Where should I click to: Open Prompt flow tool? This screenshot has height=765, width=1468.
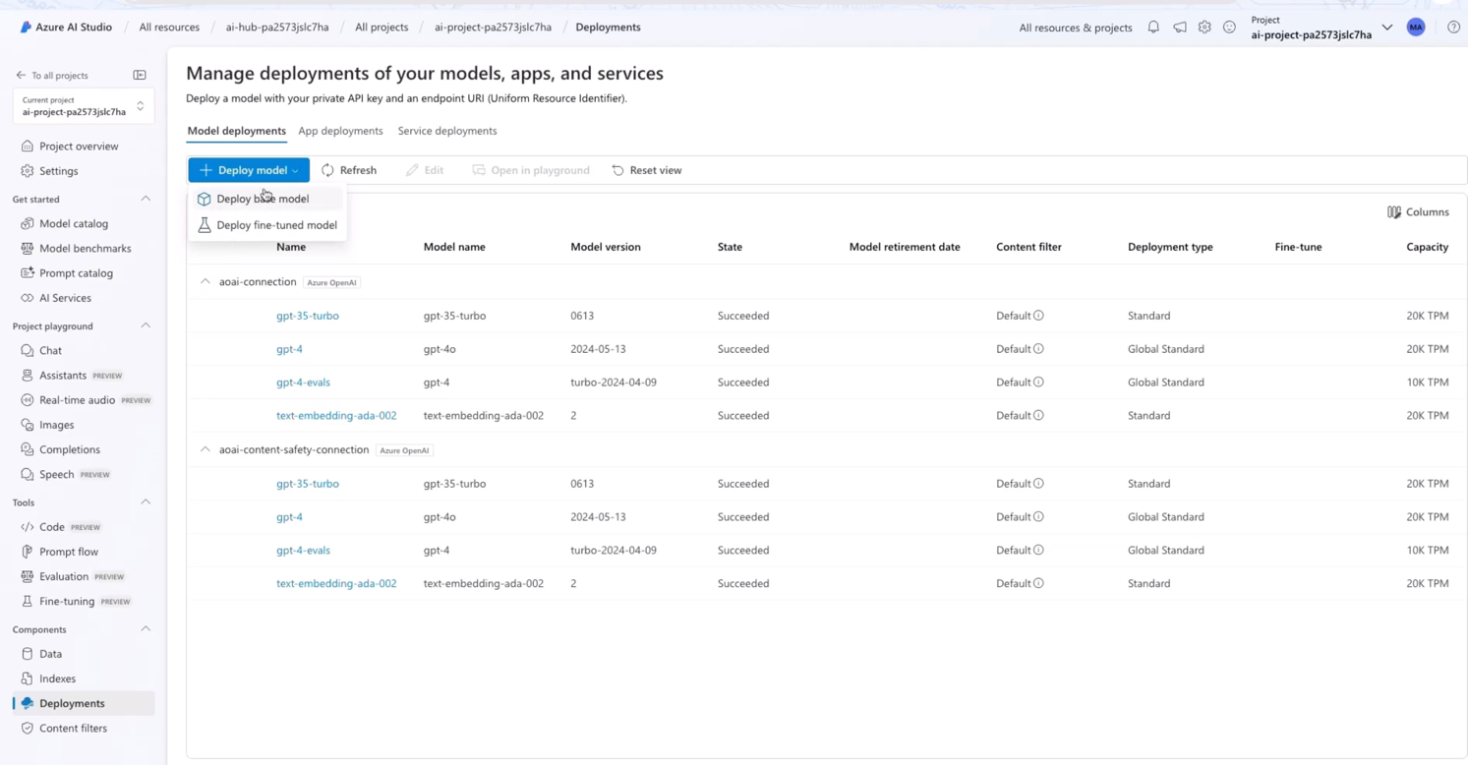click(x=69, y=552)
